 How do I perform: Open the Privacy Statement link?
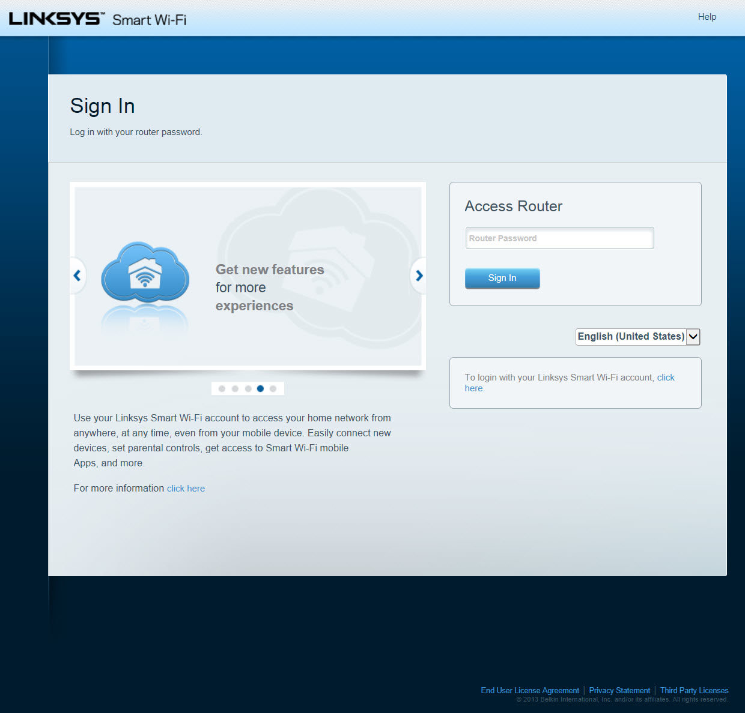pos(619,691)
